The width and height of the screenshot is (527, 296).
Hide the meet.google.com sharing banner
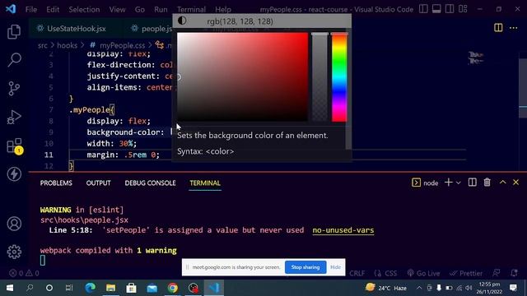tap(335, 267)
